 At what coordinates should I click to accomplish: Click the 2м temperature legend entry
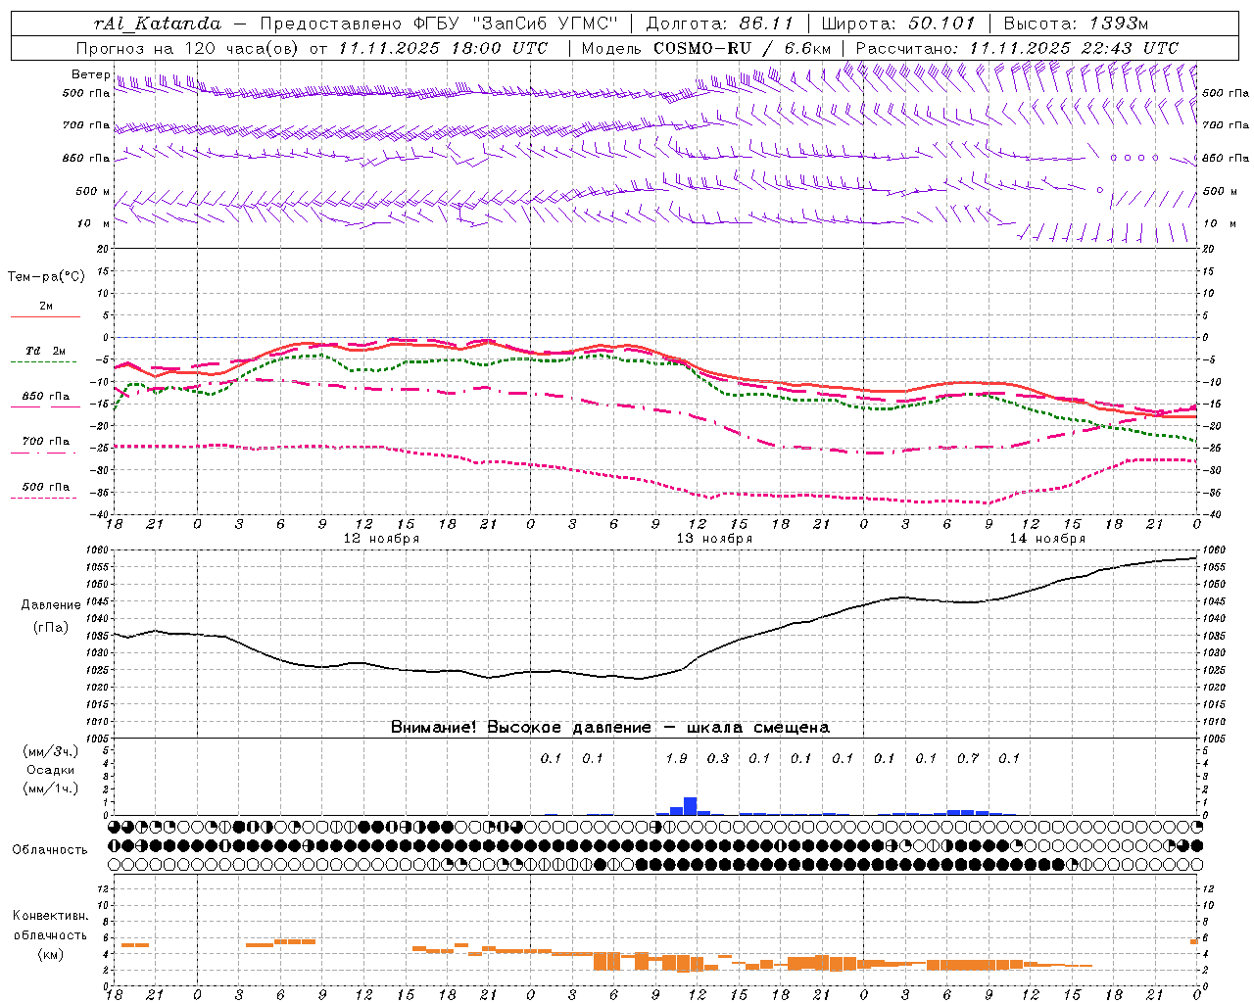(x=46, y=307)
